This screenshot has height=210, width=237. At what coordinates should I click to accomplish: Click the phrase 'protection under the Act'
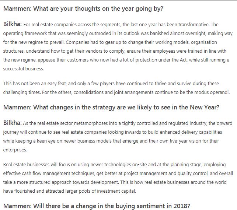[161, 60]
